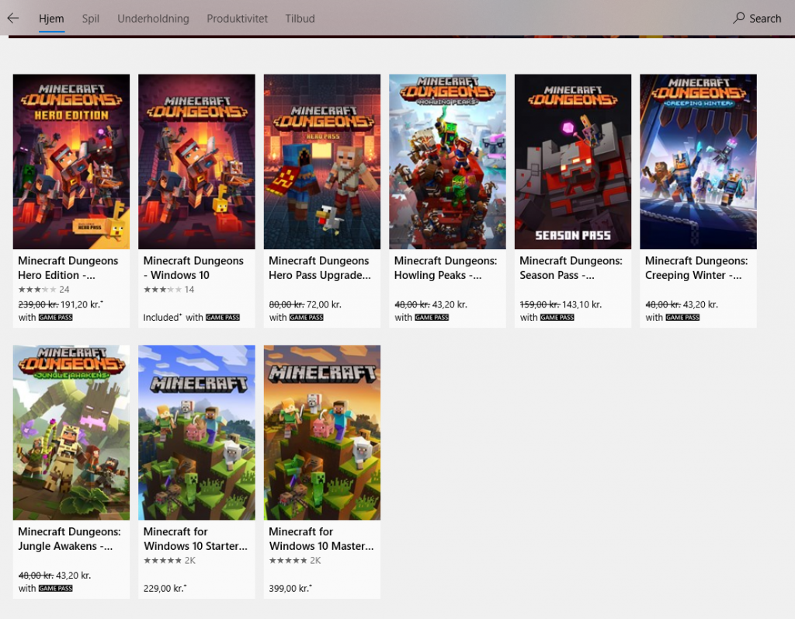
Task: Open Jungle Awakens cover art
Action: click(x=71, y=433)
